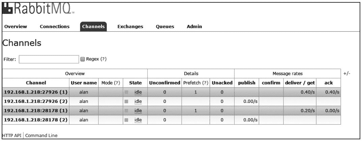The width and height of the screenshot is (362, 141).
Task: Show help for Regex (?)
Action: pos(103,59)
